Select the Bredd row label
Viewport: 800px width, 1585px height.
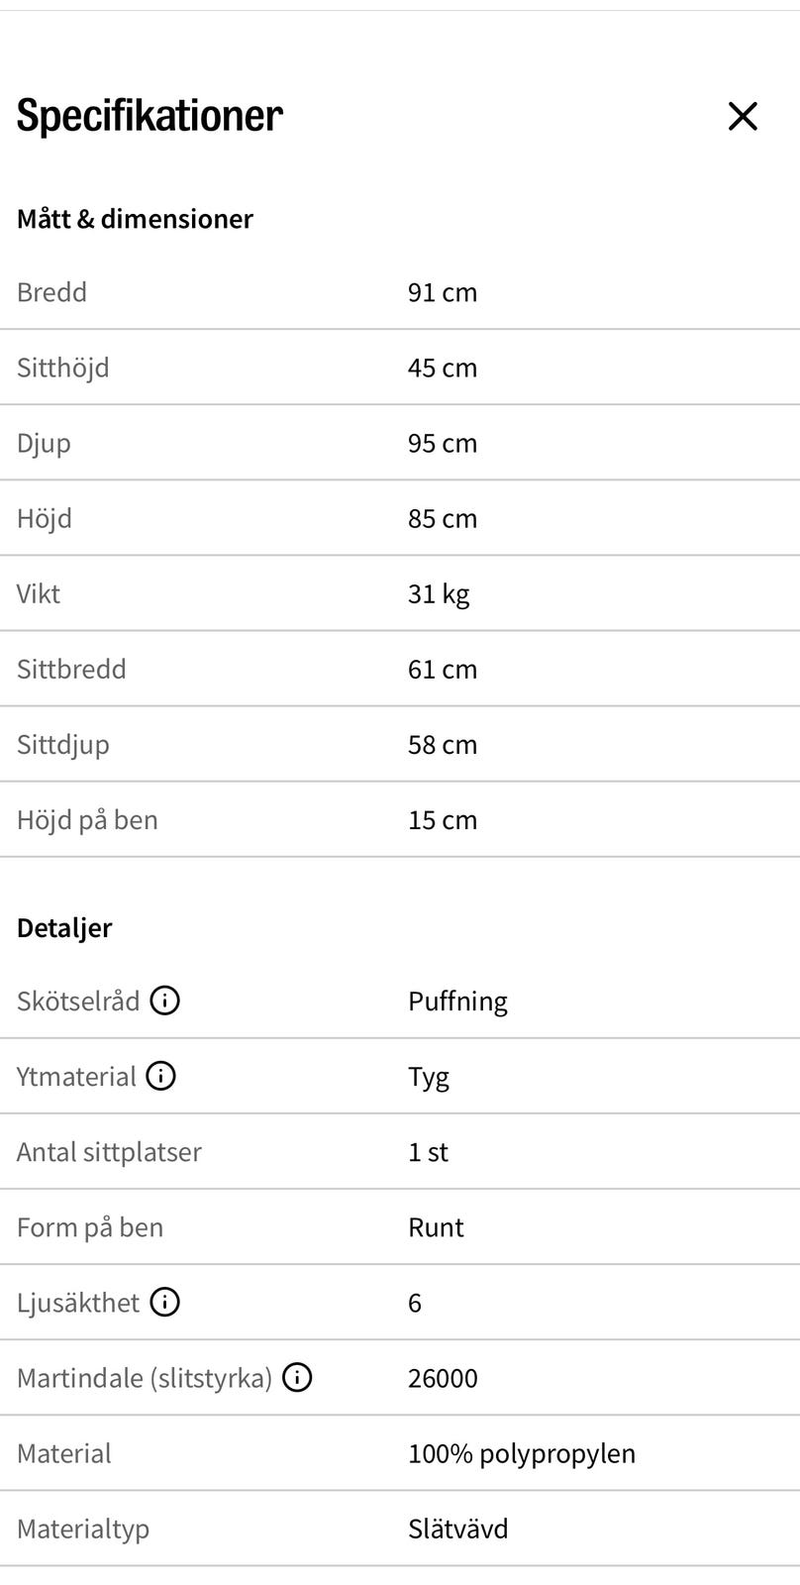(x=52, y=292)
